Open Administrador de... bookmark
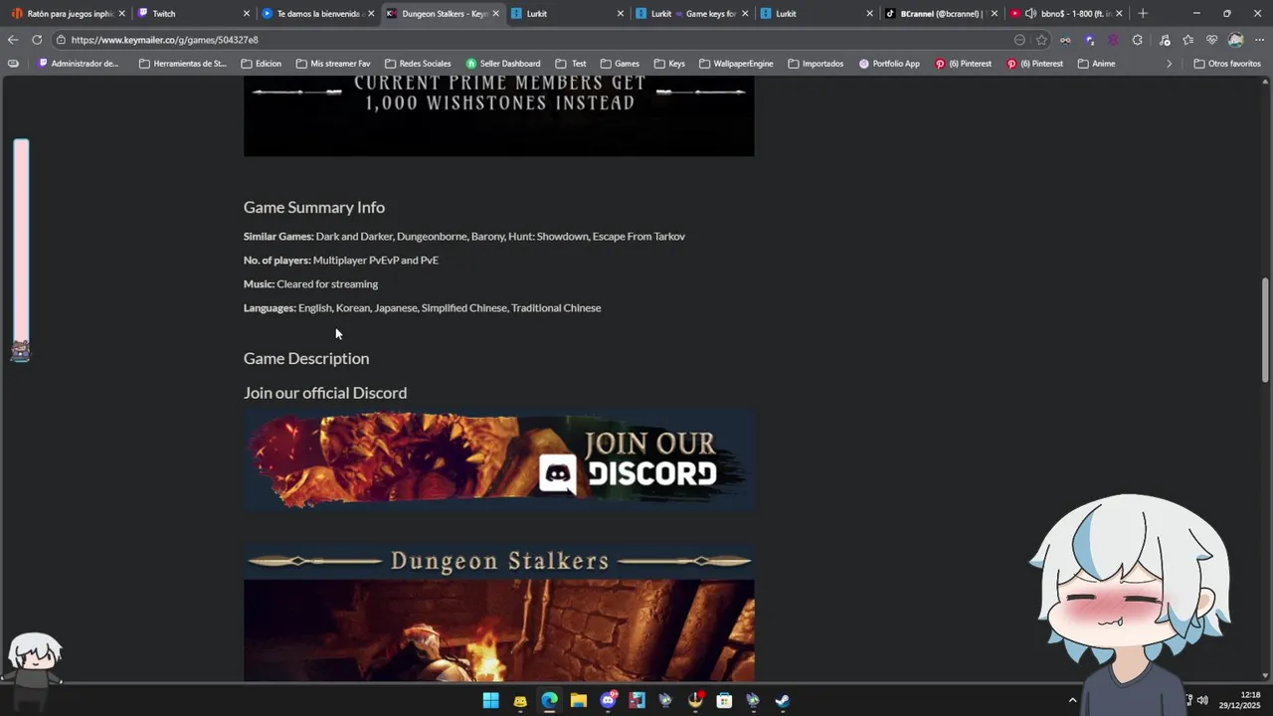 [78, 64]
